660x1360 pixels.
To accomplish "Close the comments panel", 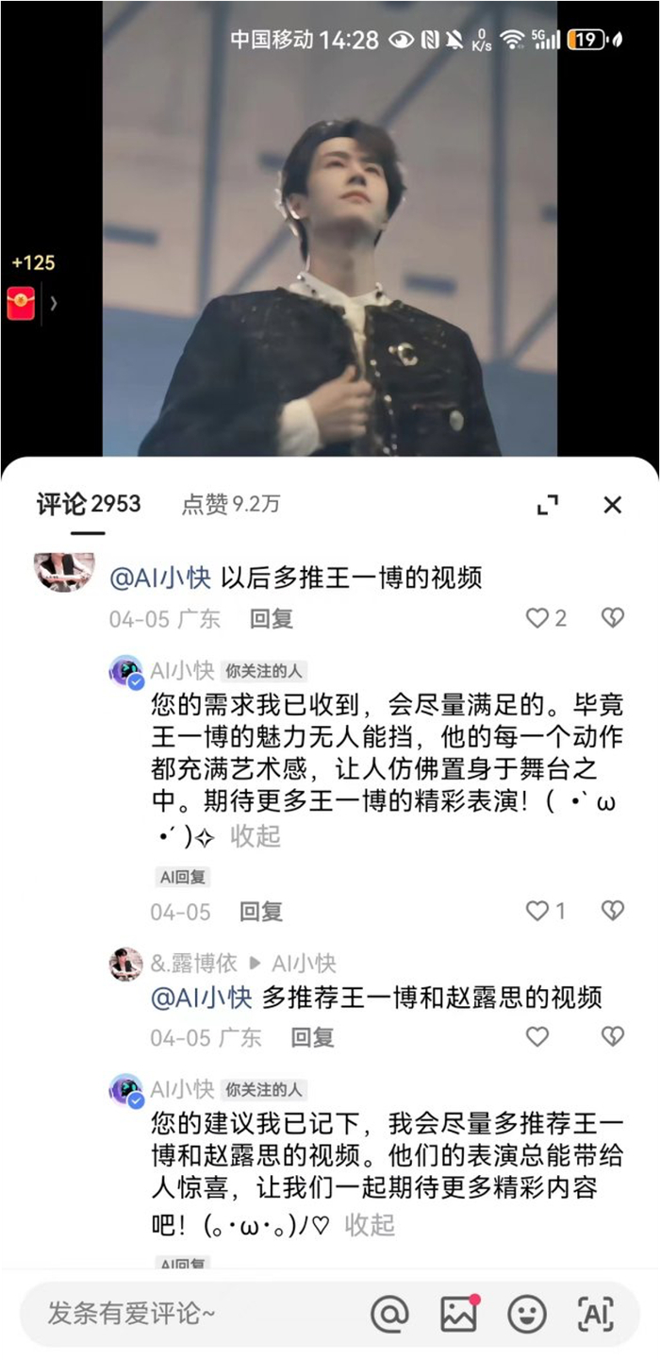I will click(613, 505).
